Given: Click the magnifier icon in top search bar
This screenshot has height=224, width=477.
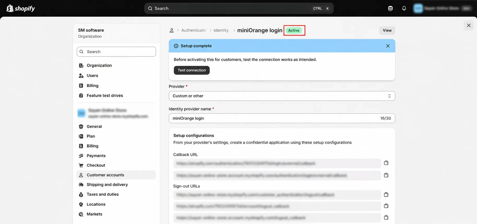Looking at the screenshot, I should pos(150,8).
